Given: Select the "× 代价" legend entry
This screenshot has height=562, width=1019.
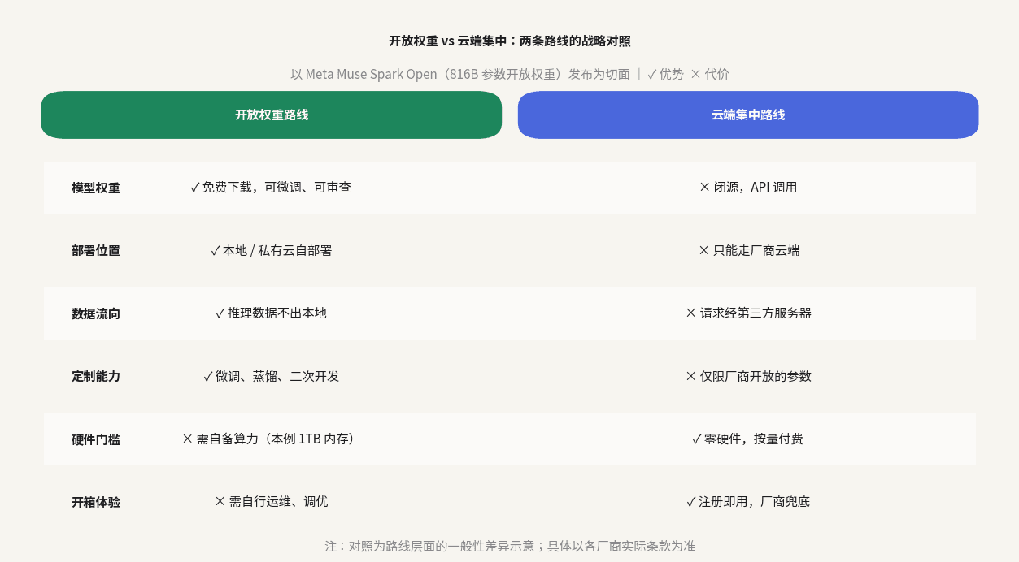Looking at the screenshot, I should [710, 74].
